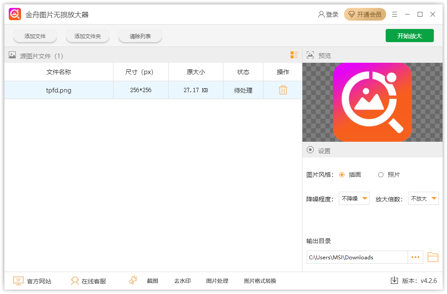Click the orange list view icon
The image size is (447, 294).
tap(293, 55)
